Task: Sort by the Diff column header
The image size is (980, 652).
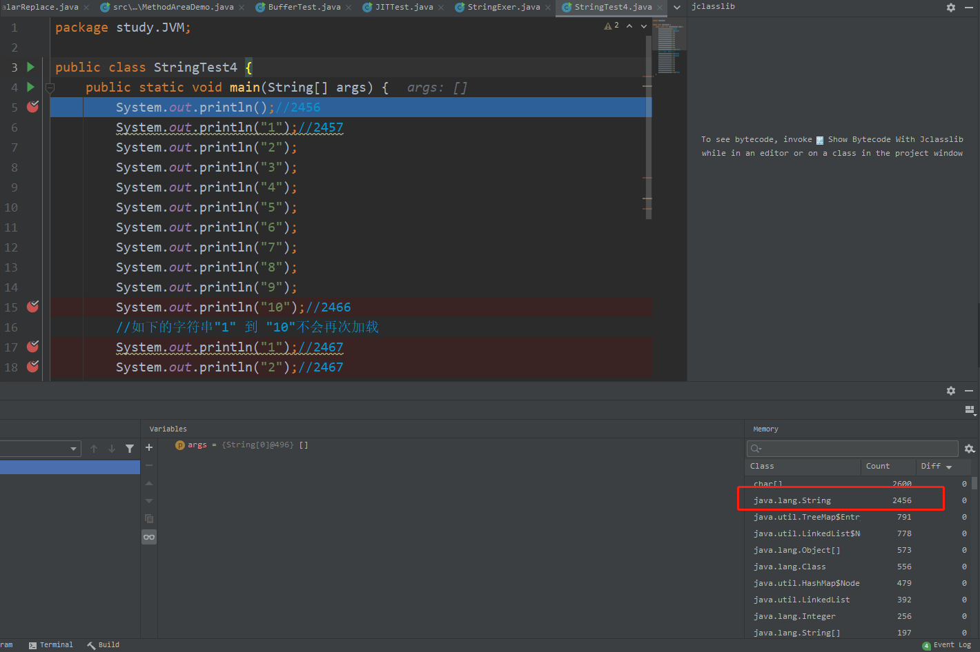Action: coord(943,467)
